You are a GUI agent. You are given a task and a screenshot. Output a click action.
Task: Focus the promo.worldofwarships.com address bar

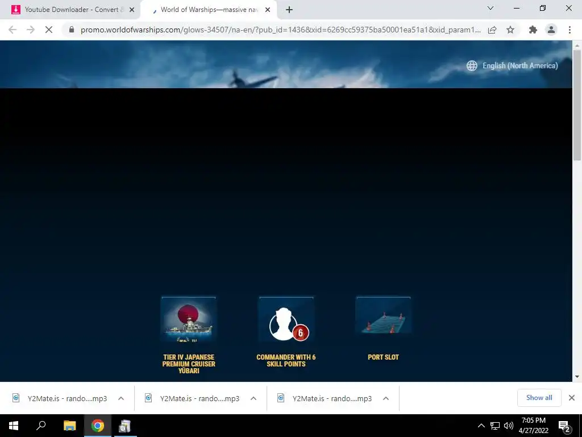click(x=280, y=30)
